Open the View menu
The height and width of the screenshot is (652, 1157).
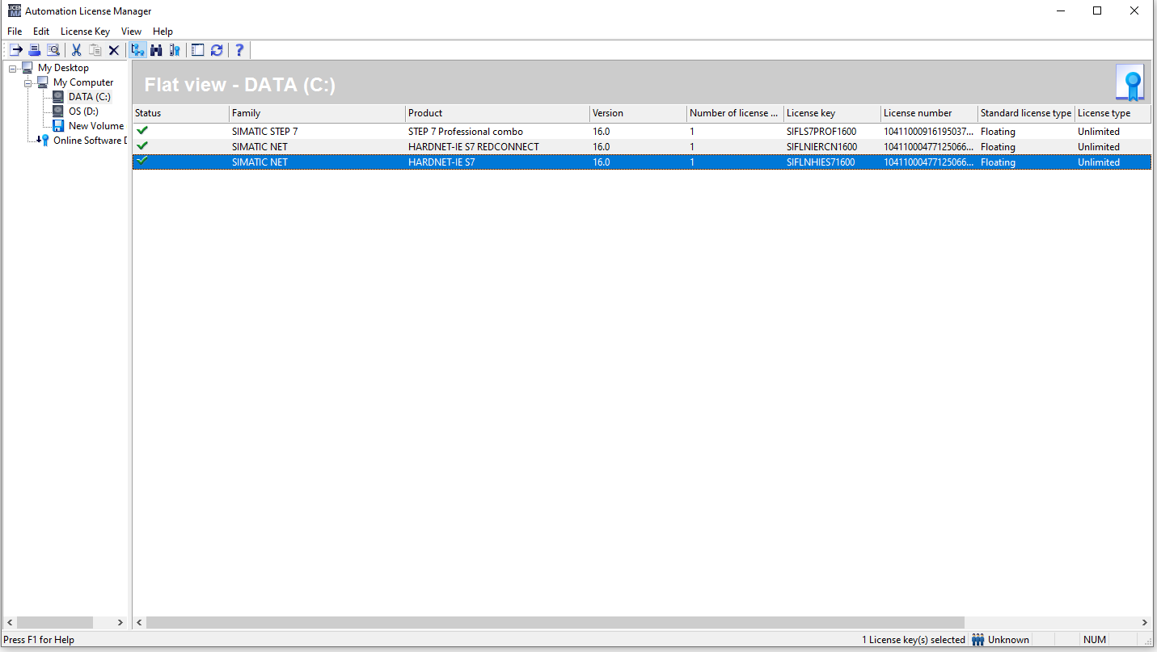click(131, 32)
